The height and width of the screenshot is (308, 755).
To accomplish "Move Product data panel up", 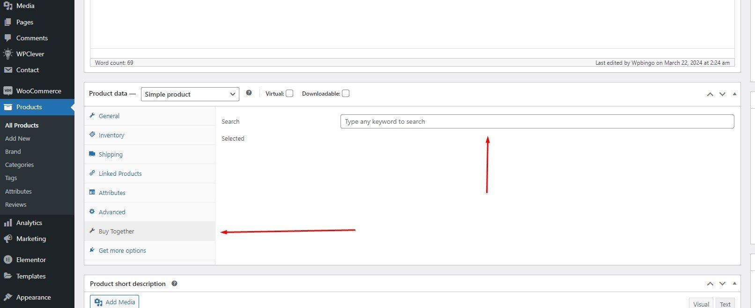I will (x=710, y=94).
